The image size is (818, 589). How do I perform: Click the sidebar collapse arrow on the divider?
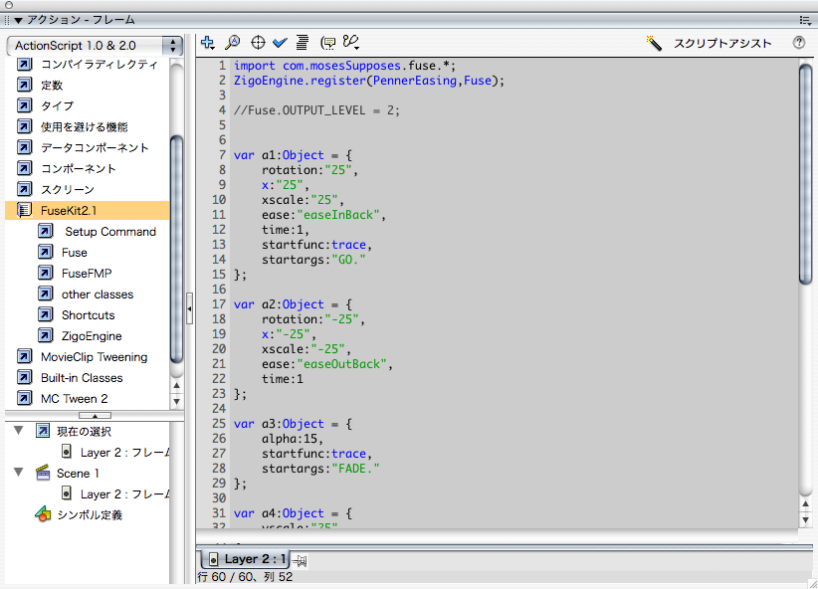[x=189, y=309]
